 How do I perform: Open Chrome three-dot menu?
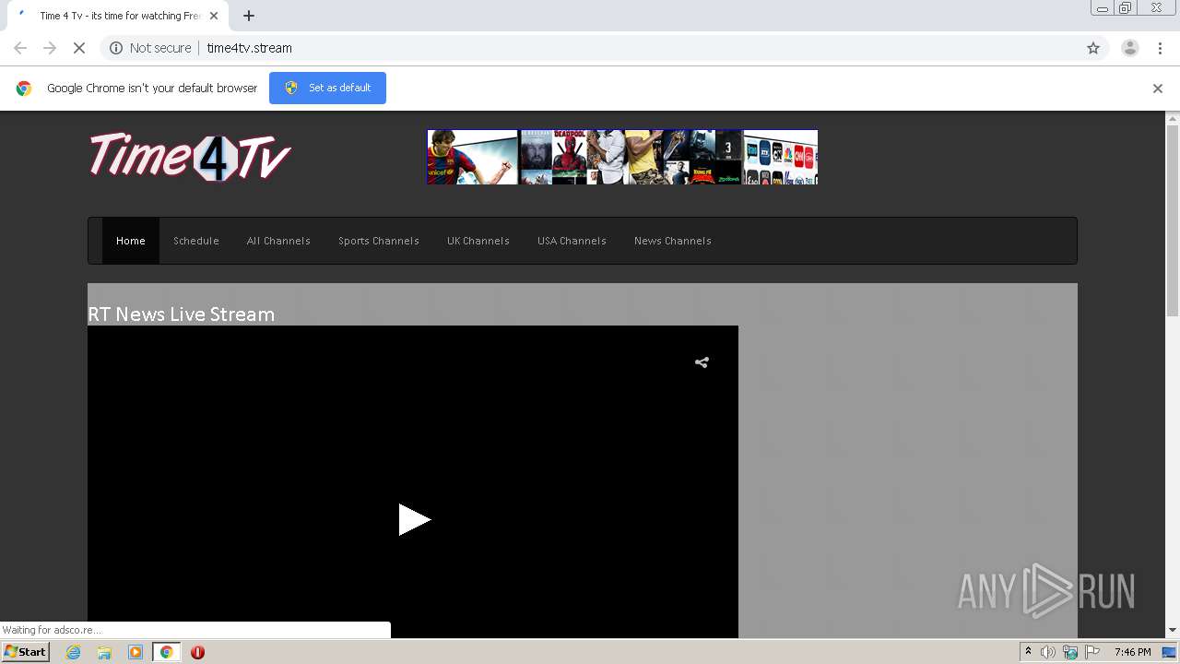1160,48
